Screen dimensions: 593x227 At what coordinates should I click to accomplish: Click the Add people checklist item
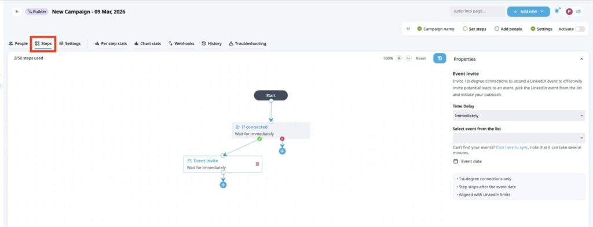pyautogui.click(x=508, y=29)
